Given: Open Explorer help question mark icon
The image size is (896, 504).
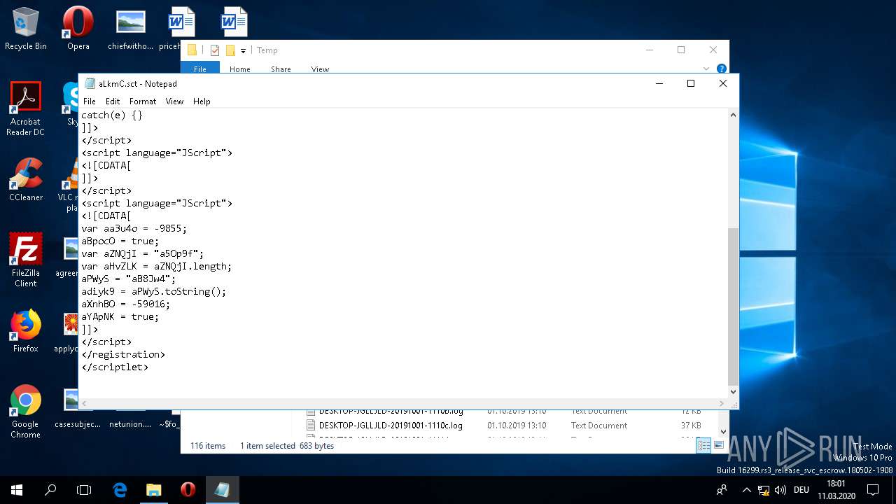Looking at the screenshot, I should (722, 69).
